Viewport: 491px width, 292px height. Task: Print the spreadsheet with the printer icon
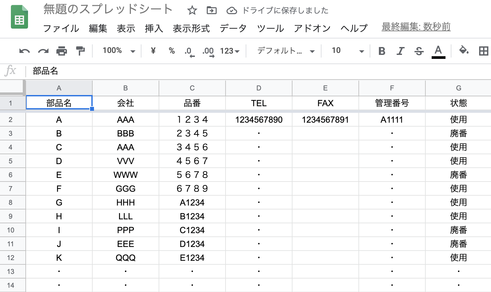pos(62,51)
